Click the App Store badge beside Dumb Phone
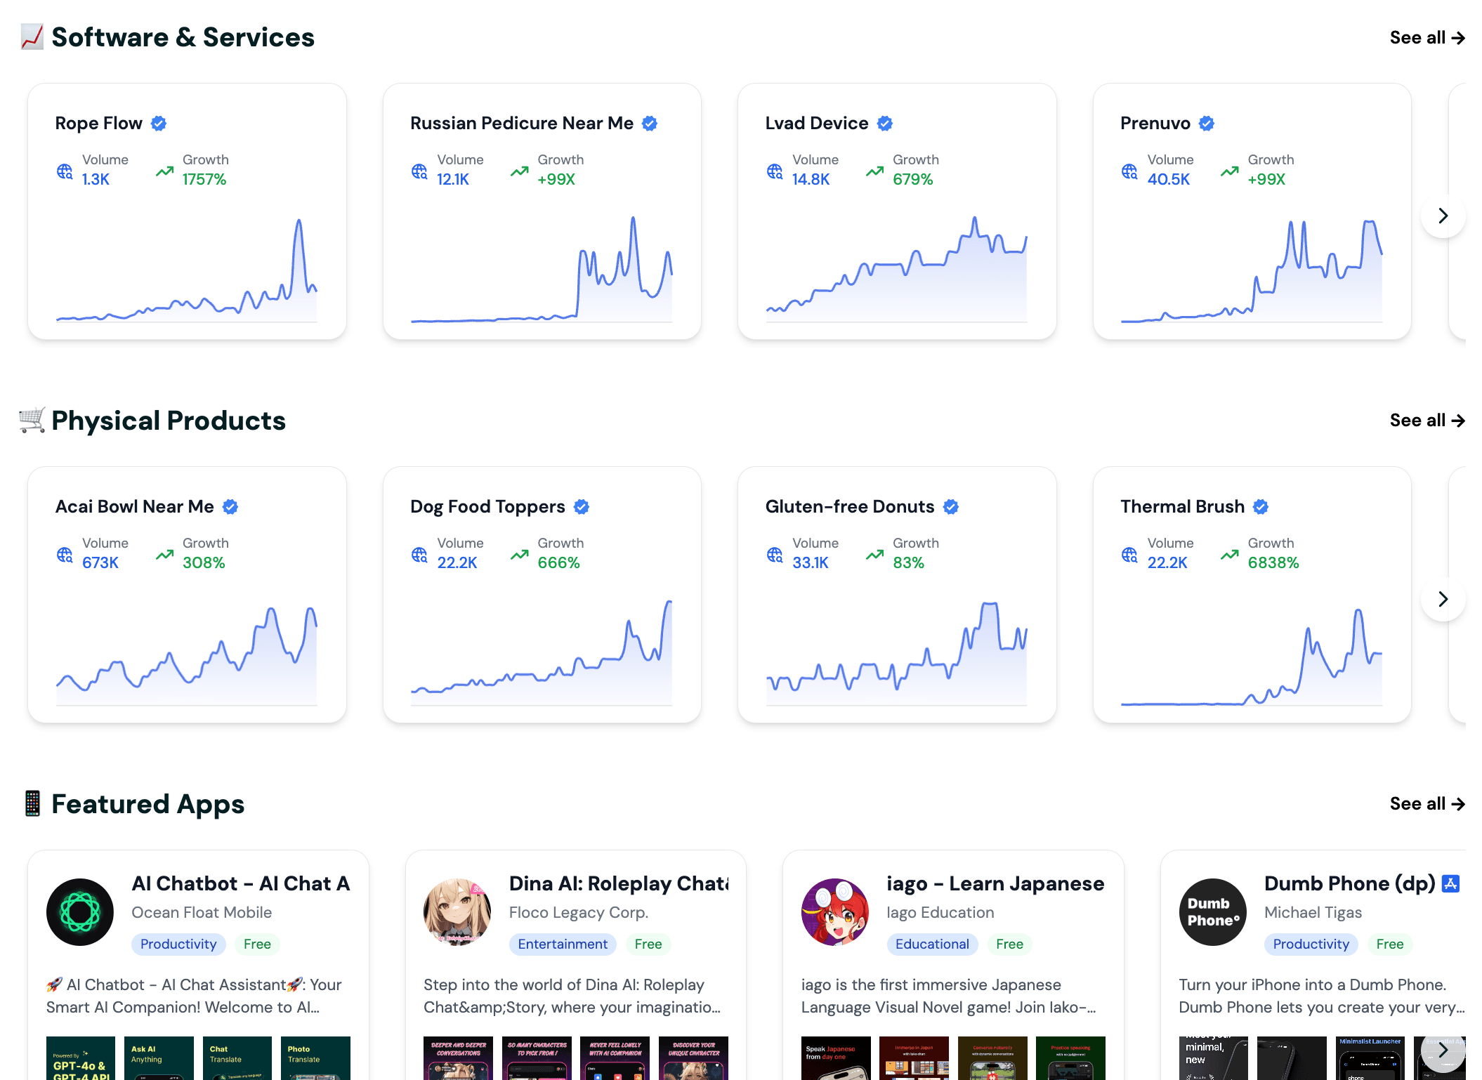The image size is (1482, 1080). [1450, 883]
